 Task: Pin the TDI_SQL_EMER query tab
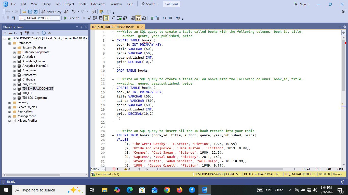click(x=138, y=27)
